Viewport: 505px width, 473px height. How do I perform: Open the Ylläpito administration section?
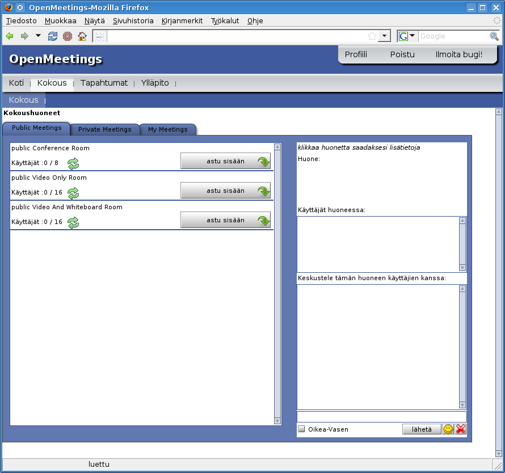point(155,83)
